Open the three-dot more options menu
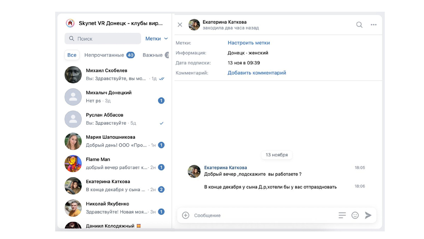424x239 pixels. coord(373,25)
